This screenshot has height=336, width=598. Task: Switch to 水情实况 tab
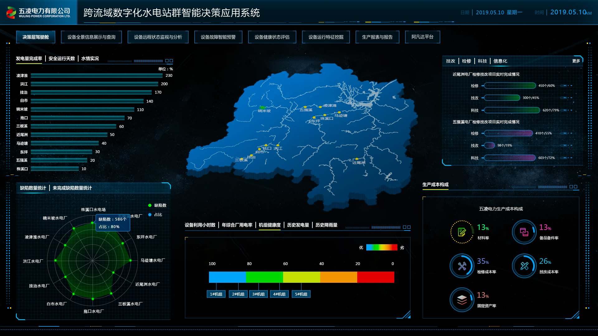tap(90, 58)
